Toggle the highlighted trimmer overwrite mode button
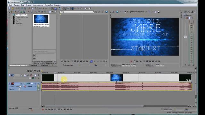Image resolution: width=205 pixels, height=115 pixels. coord(91,61)
